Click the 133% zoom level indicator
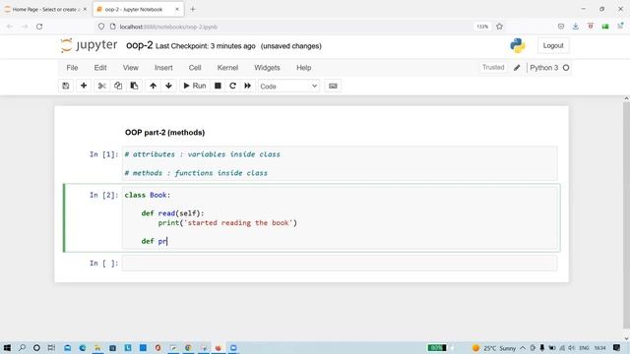630x354 pixels. (482, 27)
